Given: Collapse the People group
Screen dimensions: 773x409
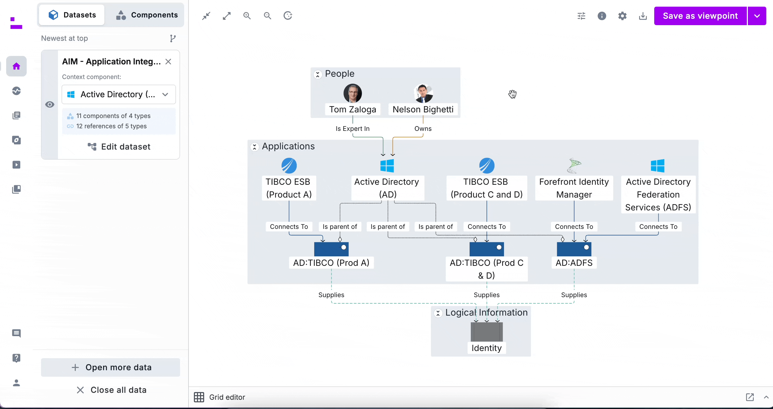Looking at the screenshot, I should point(318,74).
